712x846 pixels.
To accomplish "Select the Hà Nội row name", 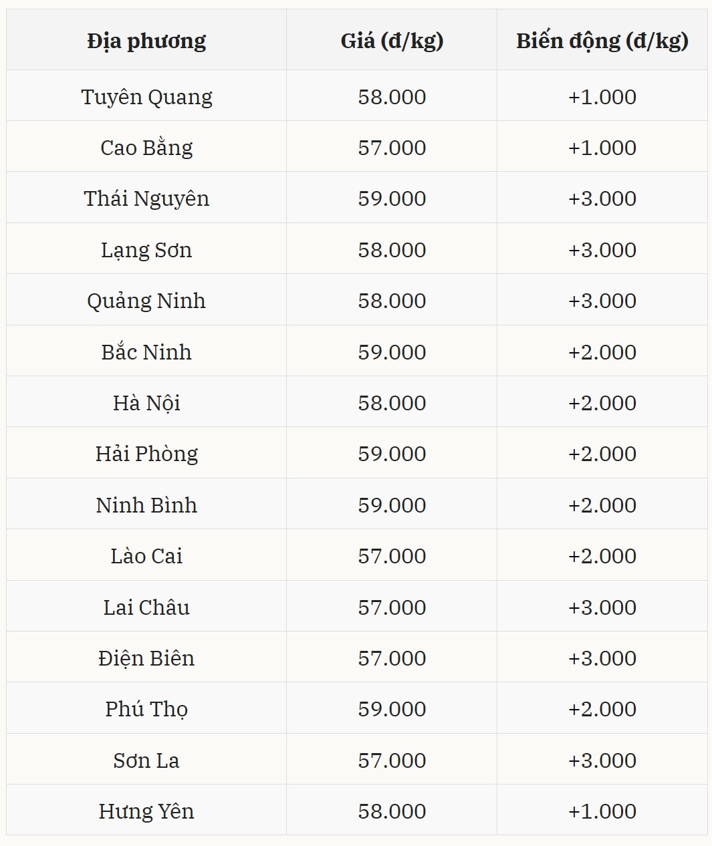I will coord(146,403).
